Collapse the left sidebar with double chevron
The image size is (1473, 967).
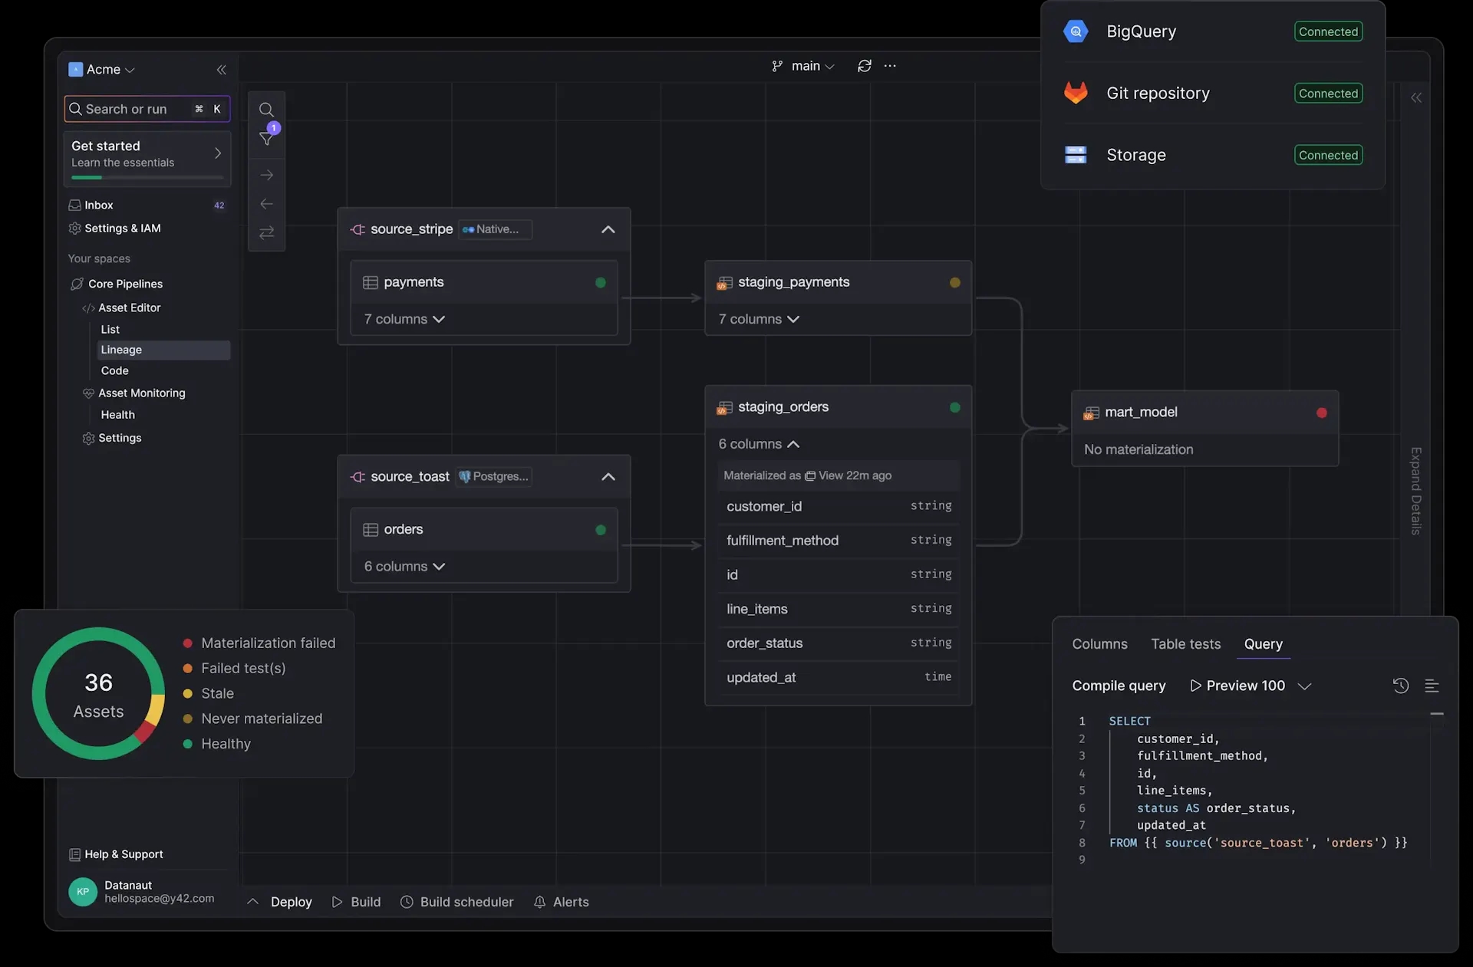(221, 70)
